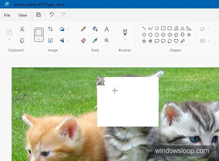
Task: Click the Flip icon
Action: click(x=62, y=41)
